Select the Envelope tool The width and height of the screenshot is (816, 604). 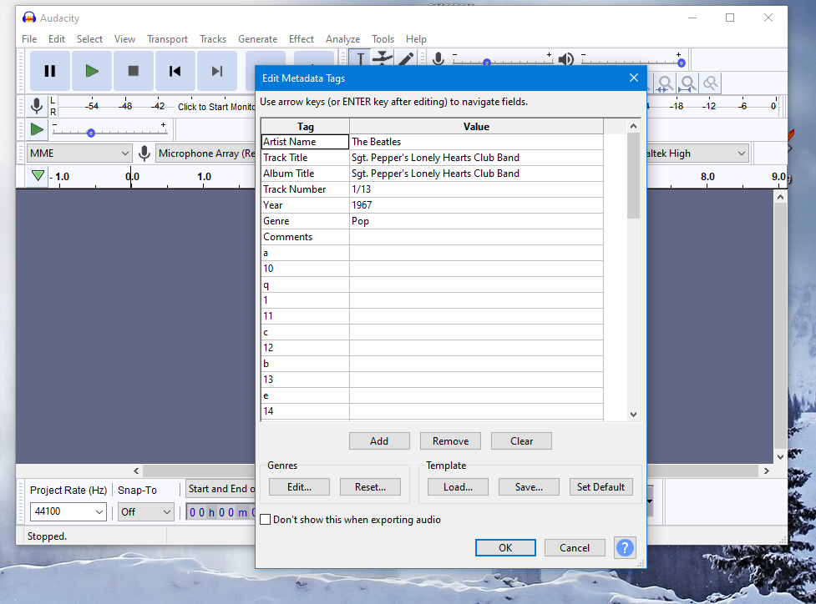pyautogui.click(x=383, y=58)
